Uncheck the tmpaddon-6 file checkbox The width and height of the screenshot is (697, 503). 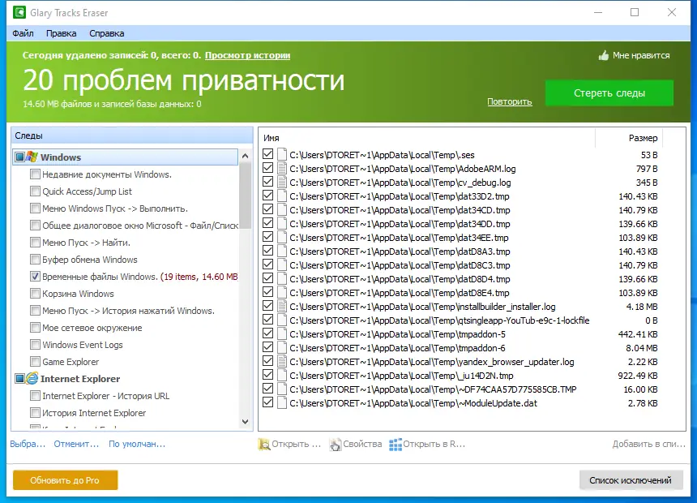(x=267, y=347)
